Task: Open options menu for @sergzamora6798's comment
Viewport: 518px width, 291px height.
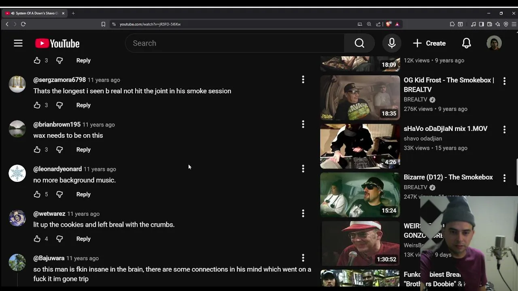Action: (x=303, y=80)
